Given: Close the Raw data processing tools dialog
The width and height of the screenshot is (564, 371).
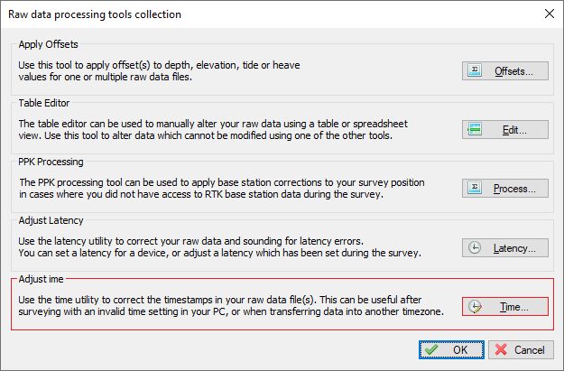Looking at the screenshot, I should tap(550, 14).
